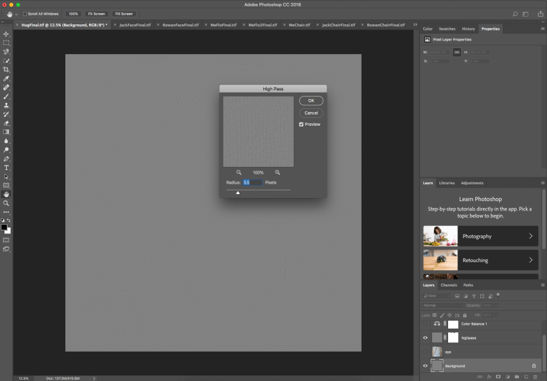Show the eye layer visibility
Image resolution: width=547 pixels, height=381 pixels.
tap(425, 352)
